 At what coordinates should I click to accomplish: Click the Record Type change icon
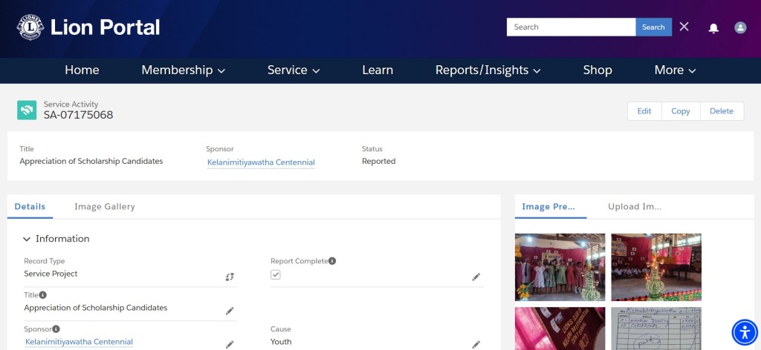pyautogui.click(x=230, y=277)
